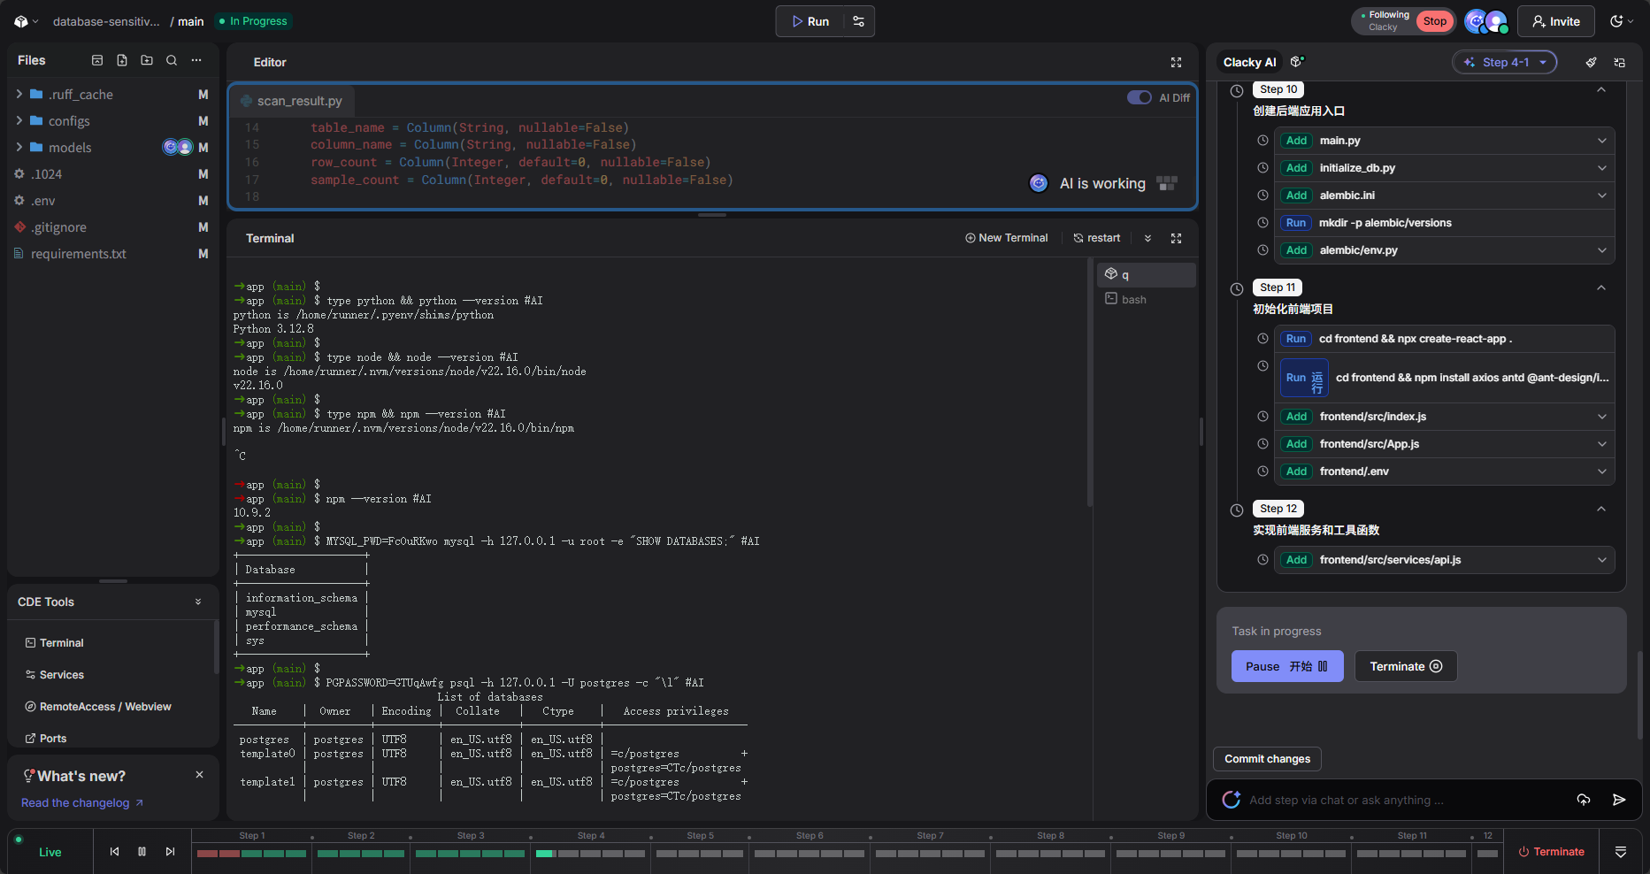Viewport: 1650px width, 874px height.
Task: Select the bash terminal session
Action: (x=1133, y=300)
